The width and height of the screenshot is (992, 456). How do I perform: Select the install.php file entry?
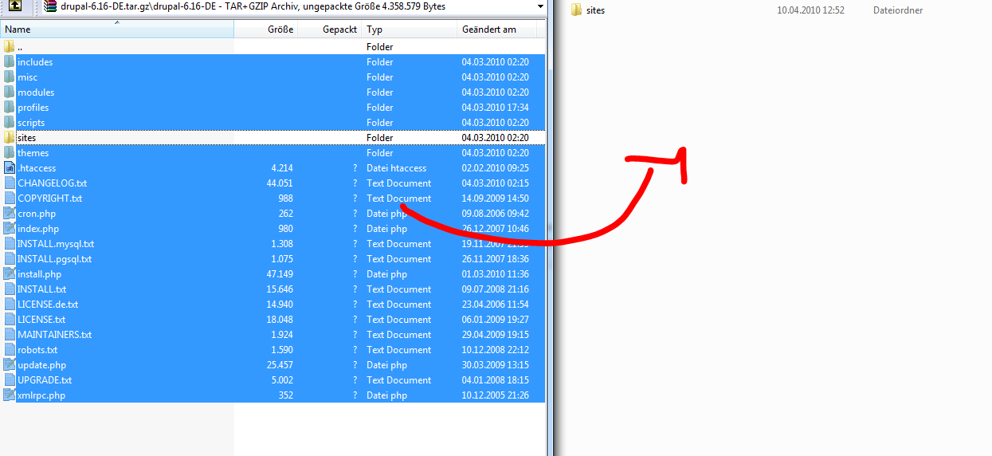coord(39,274)
